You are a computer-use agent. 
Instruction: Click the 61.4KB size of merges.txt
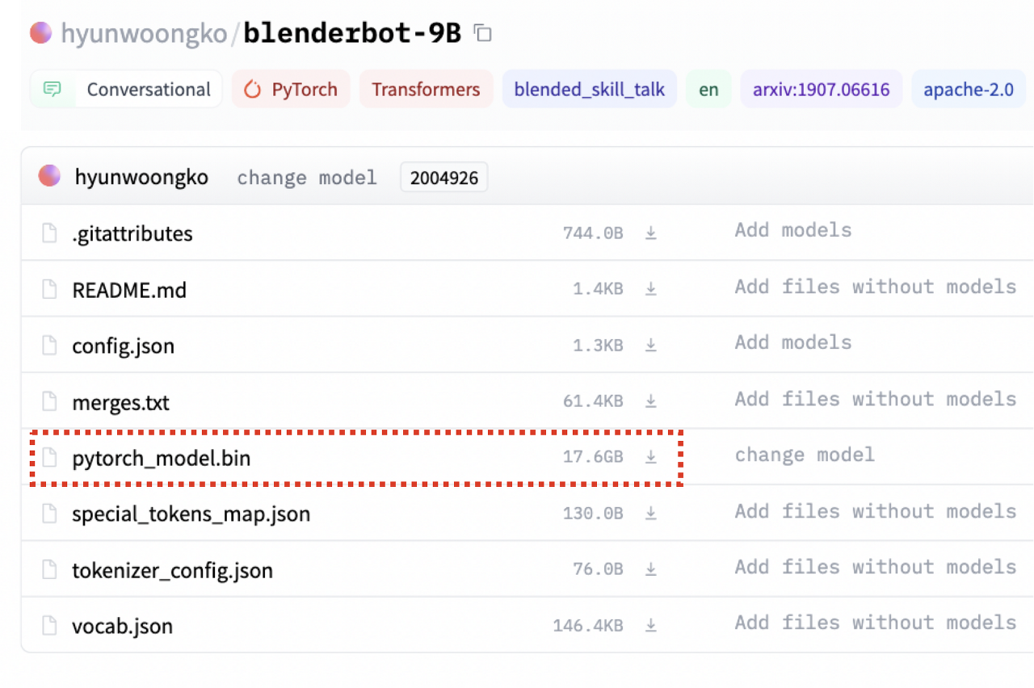pyautogui.click(x=593, y=401)
